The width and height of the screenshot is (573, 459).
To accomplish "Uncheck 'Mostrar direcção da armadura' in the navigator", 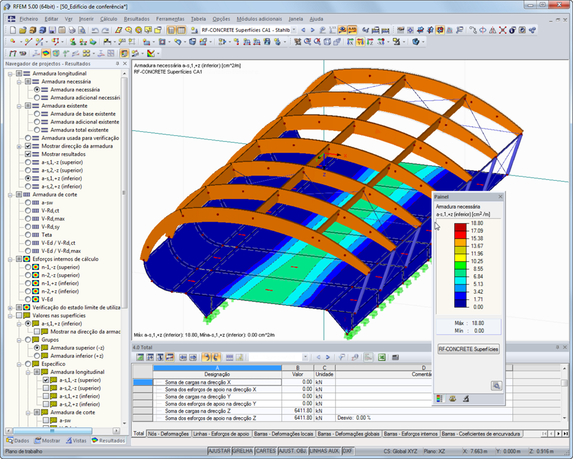I will 28,147.
